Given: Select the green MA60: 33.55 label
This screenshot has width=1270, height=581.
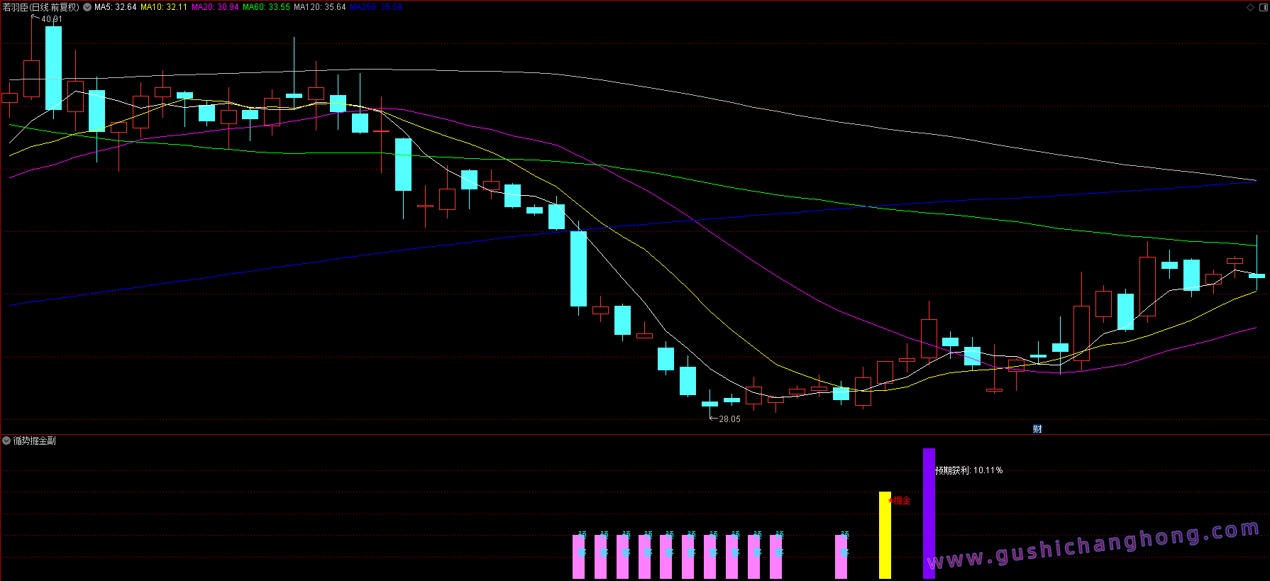Looking at the screenshot, I should (266, 7).
